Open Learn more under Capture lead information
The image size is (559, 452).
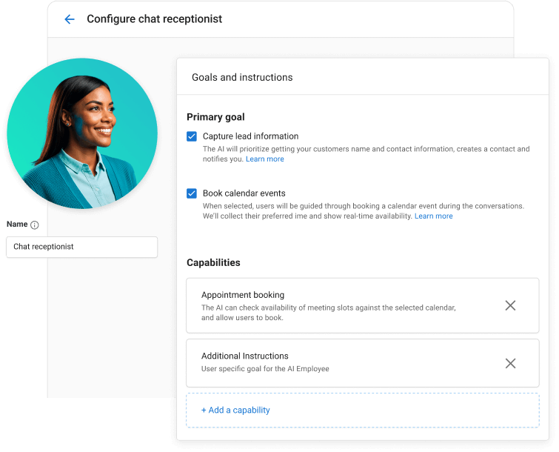(264, 159)
